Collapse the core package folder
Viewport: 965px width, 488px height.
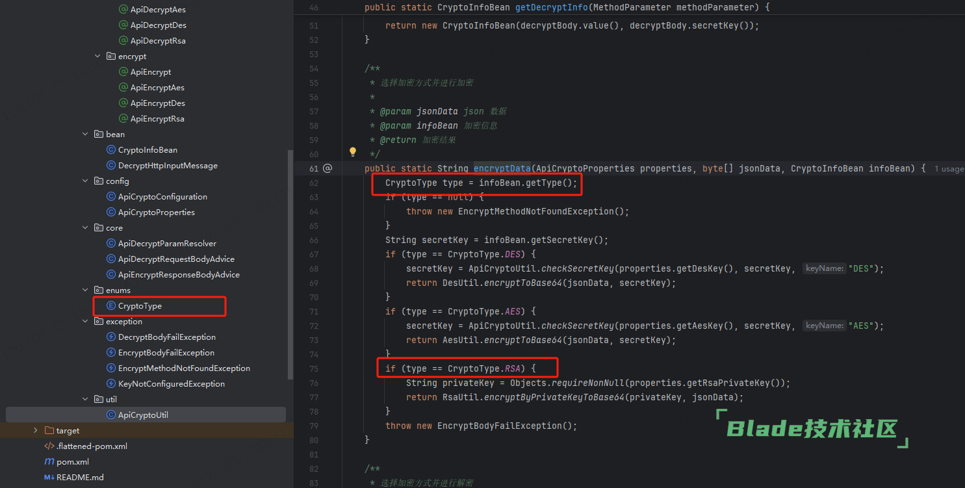coord(85,228)
